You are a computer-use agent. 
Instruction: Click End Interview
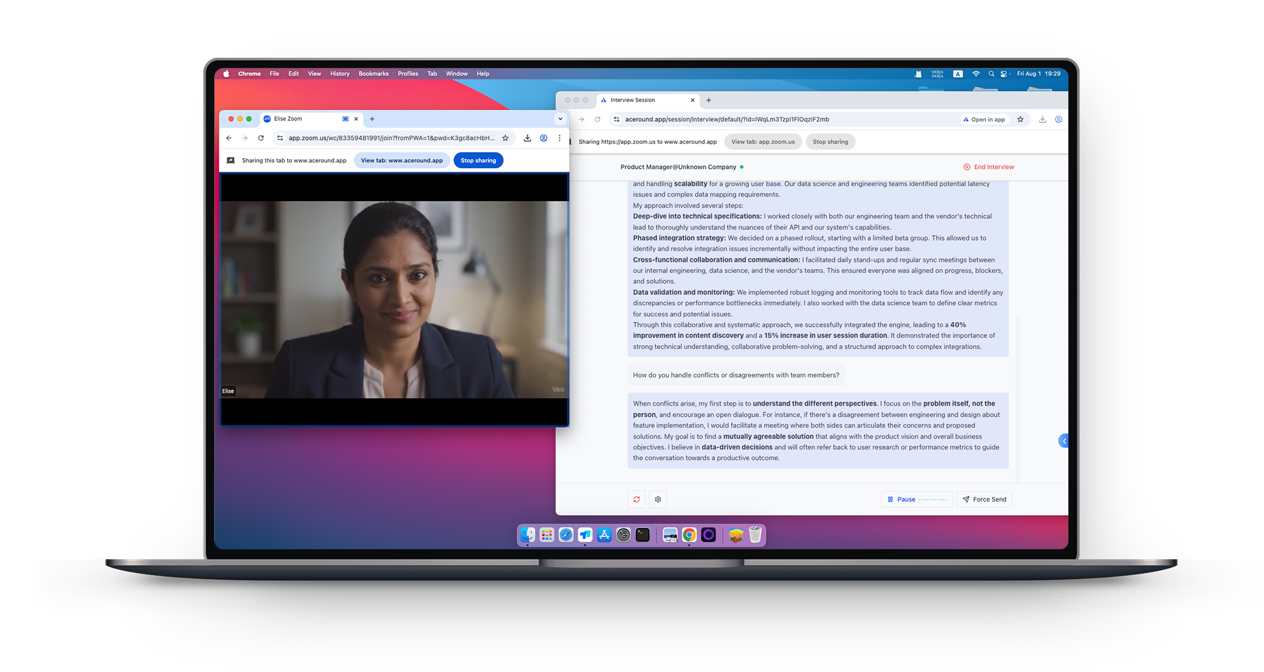coord(988,167)
